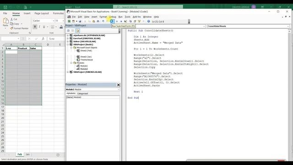Expand EuroTool project node
Image resolution: width=293 pixels, height=165 pixels.
point(68,38)
